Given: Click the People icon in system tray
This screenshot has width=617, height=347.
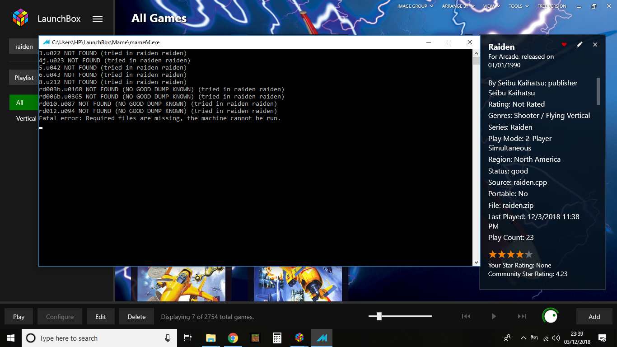Looking at the screenshot, I should pyautogui.click(x=507, y=338).
